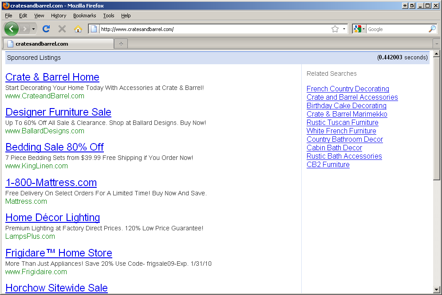442x295 pixels.
Task: Open the list all tabs dropdown
Action: [437, 44]
